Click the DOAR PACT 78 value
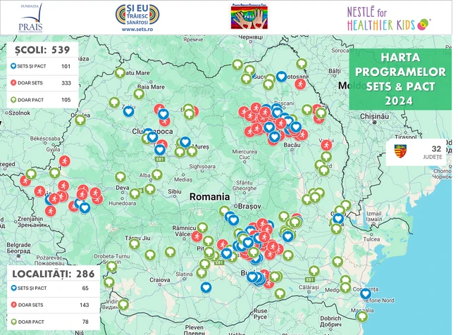The width and height of the screenshot is (458, 335). point(85,322)
